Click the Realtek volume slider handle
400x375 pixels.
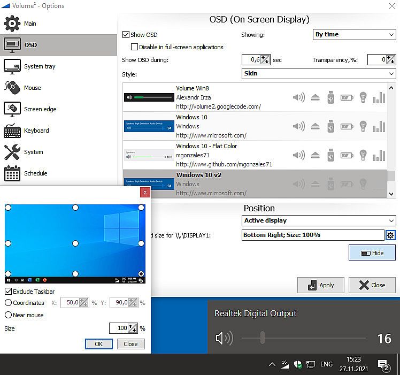[x=262, y=338]
